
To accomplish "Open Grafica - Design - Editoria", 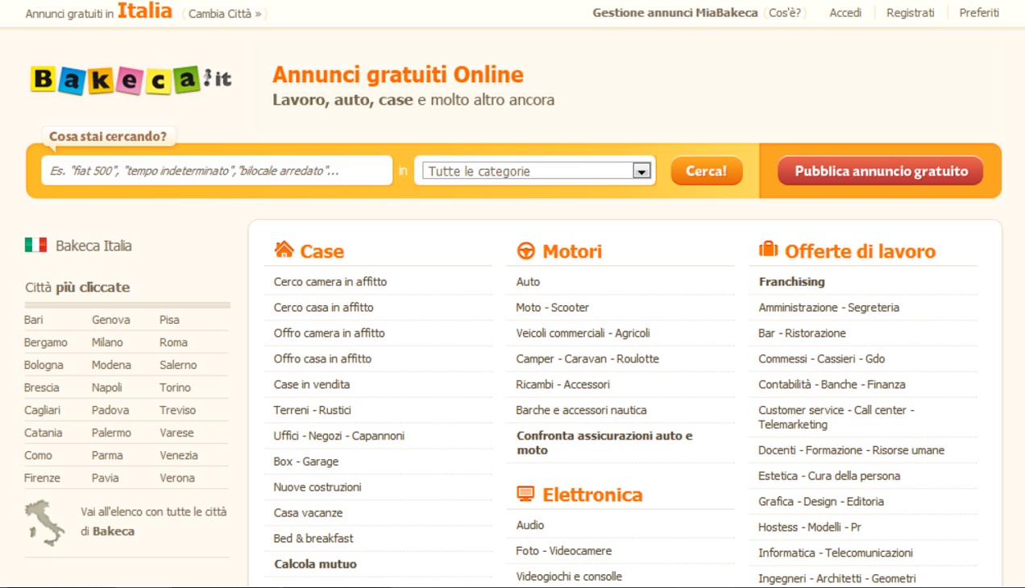I will click(821, 502).
